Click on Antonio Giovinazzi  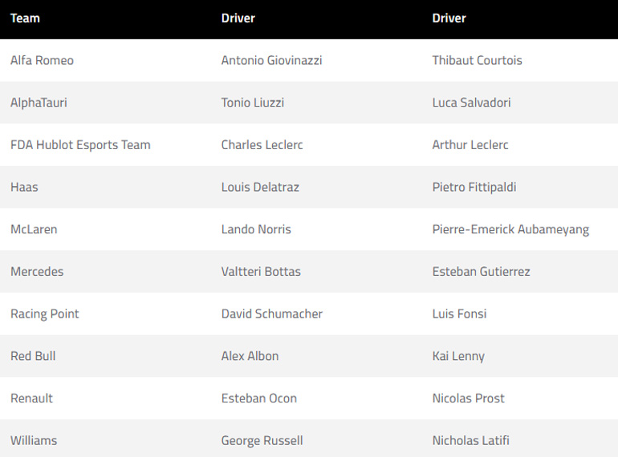click(271, 61)
